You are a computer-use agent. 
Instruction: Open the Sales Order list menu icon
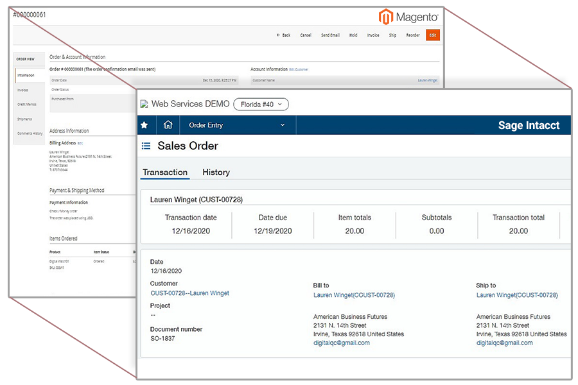(x=146, y=146)
